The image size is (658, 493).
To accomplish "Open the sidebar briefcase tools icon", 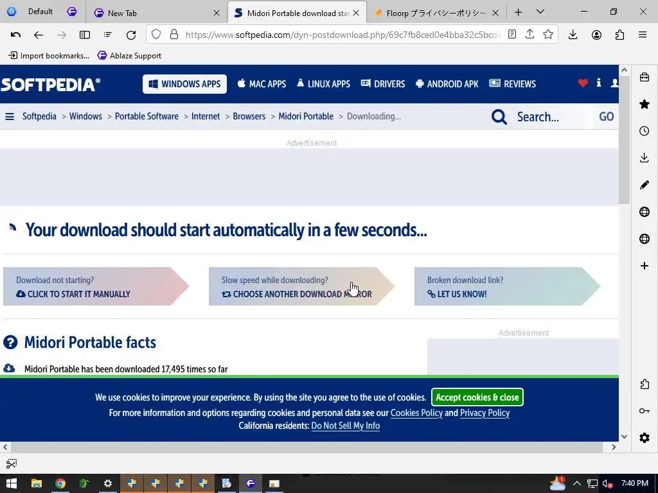I will click(x=645, y=77).
